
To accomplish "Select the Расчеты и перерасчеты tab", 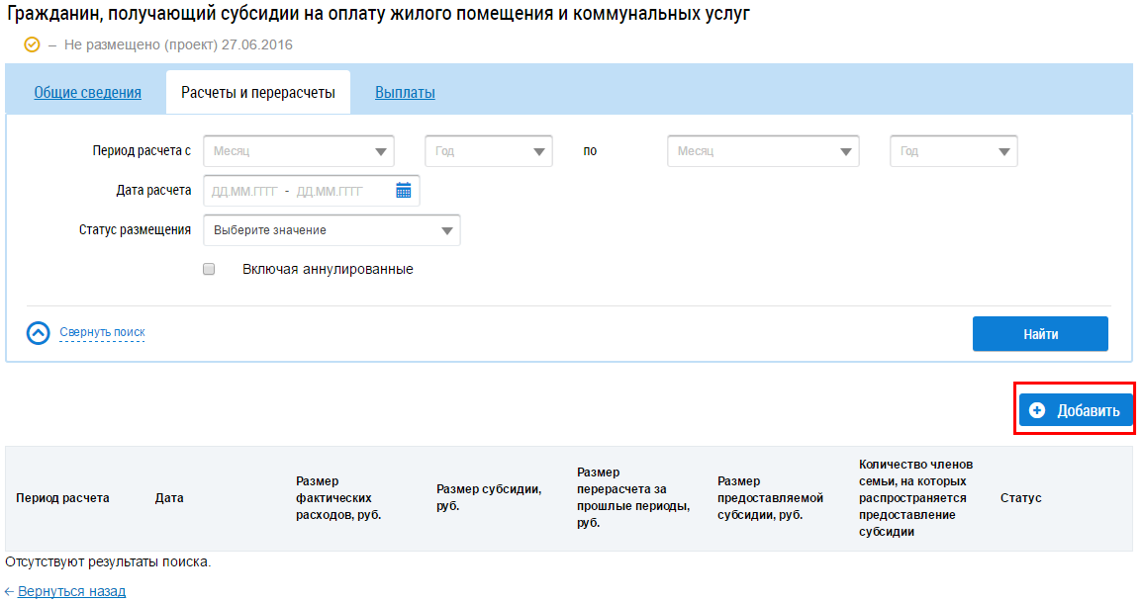I will (257, 93).
